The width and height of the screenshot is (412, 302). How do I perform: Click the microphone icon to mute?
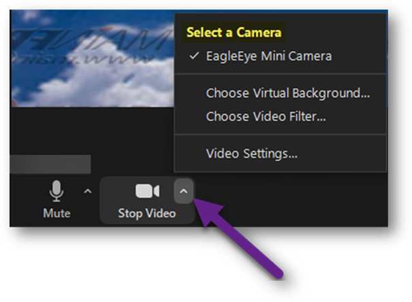pyautogui.click(x=57, y=191)
